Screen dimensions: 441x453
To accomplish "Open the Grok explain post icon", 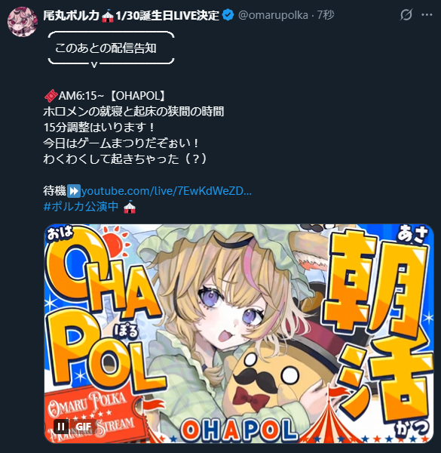I will (406, 15).
